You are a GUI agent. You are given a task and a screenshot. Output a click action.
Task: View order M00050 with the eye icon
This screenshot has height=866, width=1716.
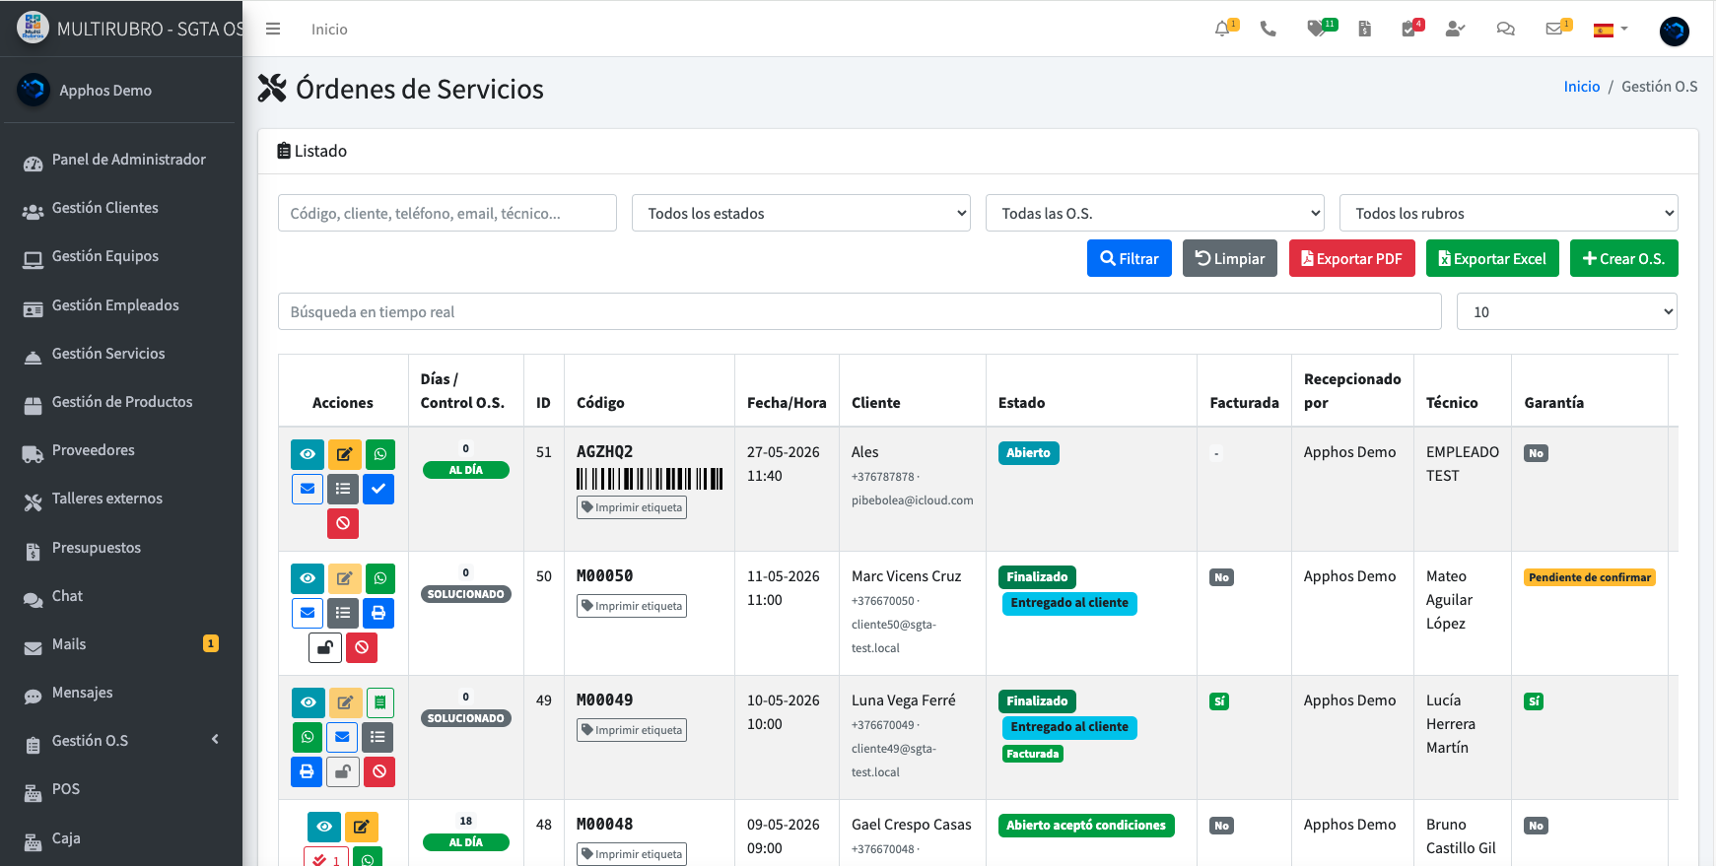308,578
